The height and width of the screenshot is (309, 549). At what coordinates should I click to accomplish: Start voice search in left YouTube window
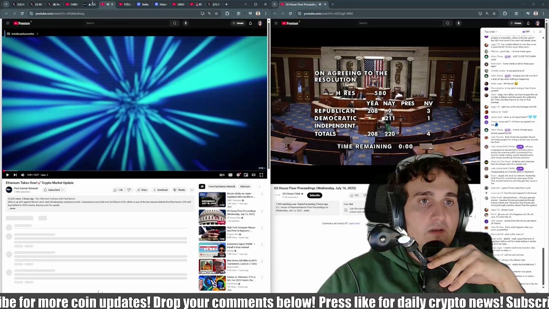point(186,23)
